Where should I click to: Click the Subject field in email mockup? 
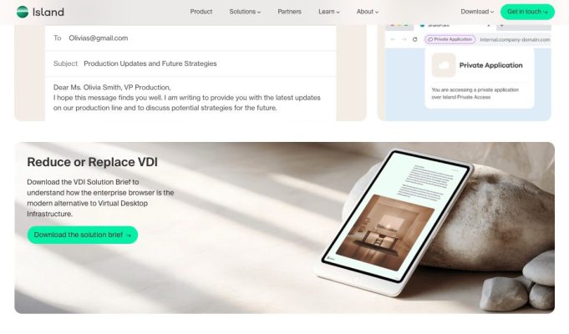click(x=191, y=63)
